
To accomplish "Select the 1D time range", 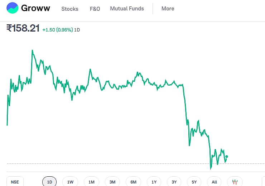I will coord(49,182).
